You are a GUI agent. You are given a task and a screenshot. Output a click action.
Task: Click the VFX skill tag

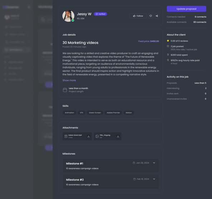coord(82,113)
